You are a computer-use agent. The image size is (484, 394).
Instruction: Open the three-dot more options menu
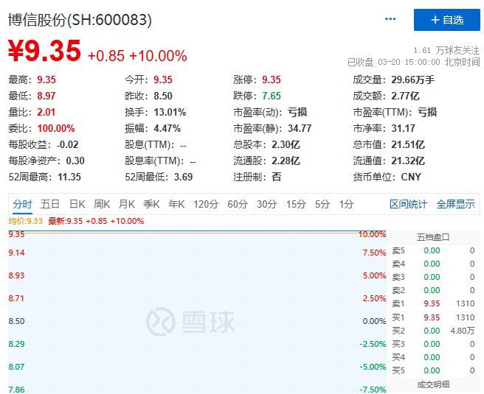tap(390, 19)
